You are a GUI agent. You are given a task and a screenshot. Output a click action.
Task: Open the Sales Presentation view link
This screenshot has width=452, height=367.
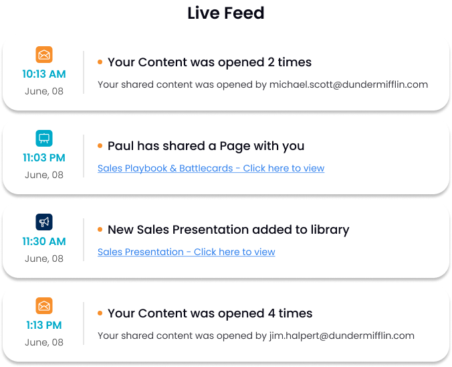[x=186, y=252]
